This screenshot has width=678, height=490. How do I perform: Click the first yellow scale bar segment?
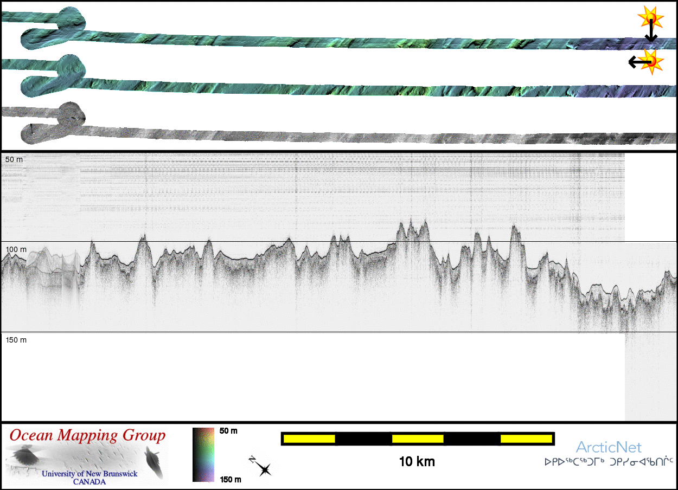coord(309,439)
